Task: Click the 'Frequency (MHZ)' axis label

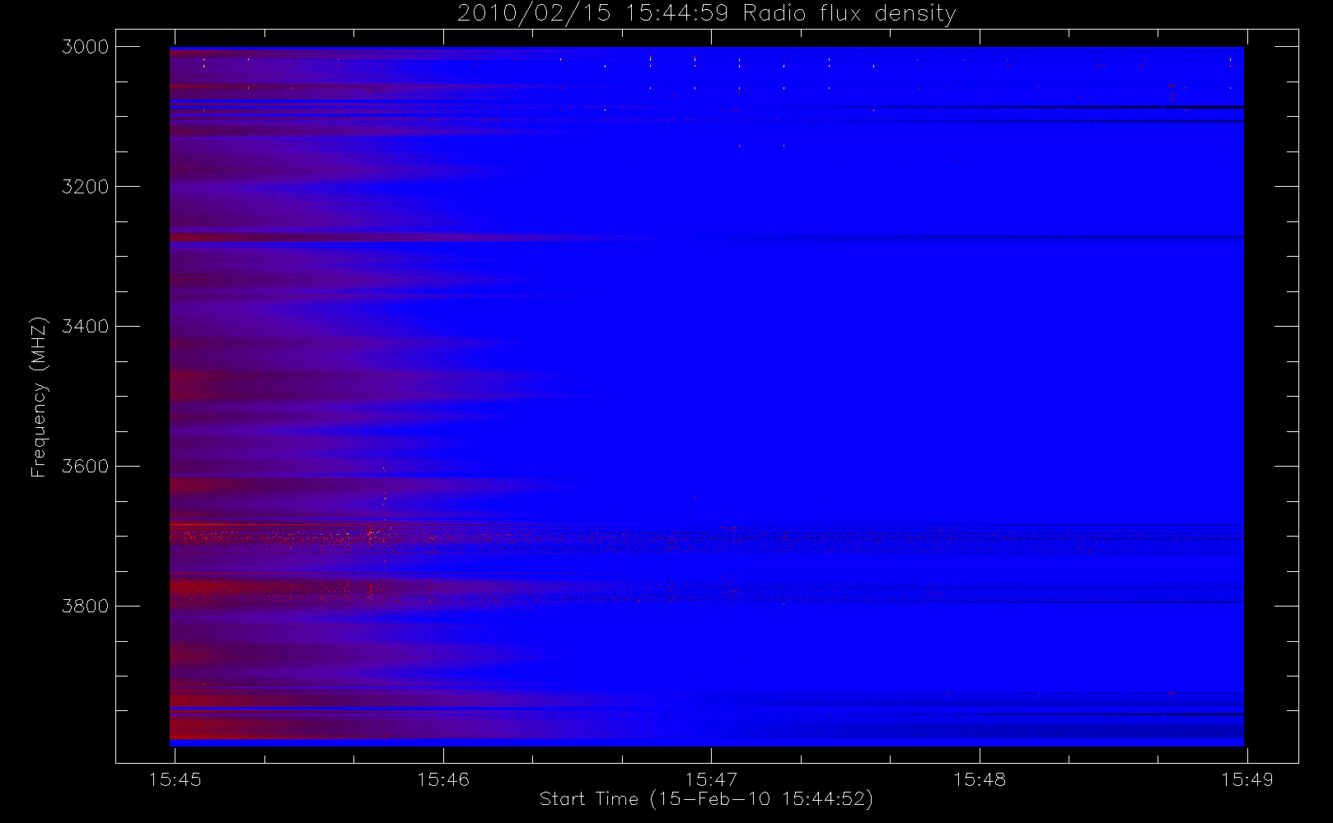Action: [38, 397]
